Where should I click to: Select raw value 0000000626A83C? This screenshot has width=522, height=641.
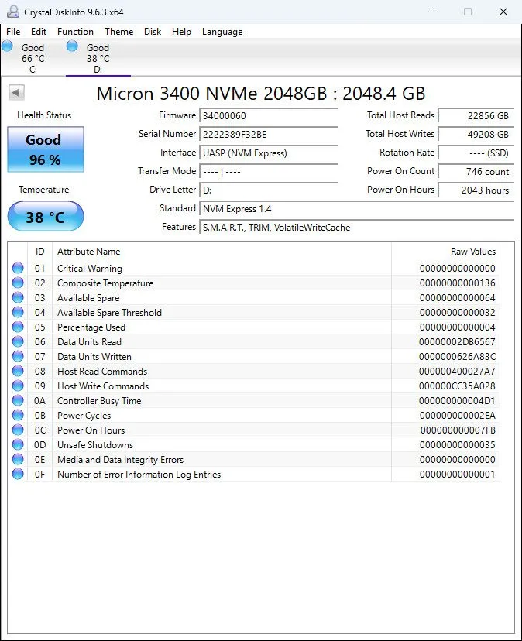tap(457, 356)
